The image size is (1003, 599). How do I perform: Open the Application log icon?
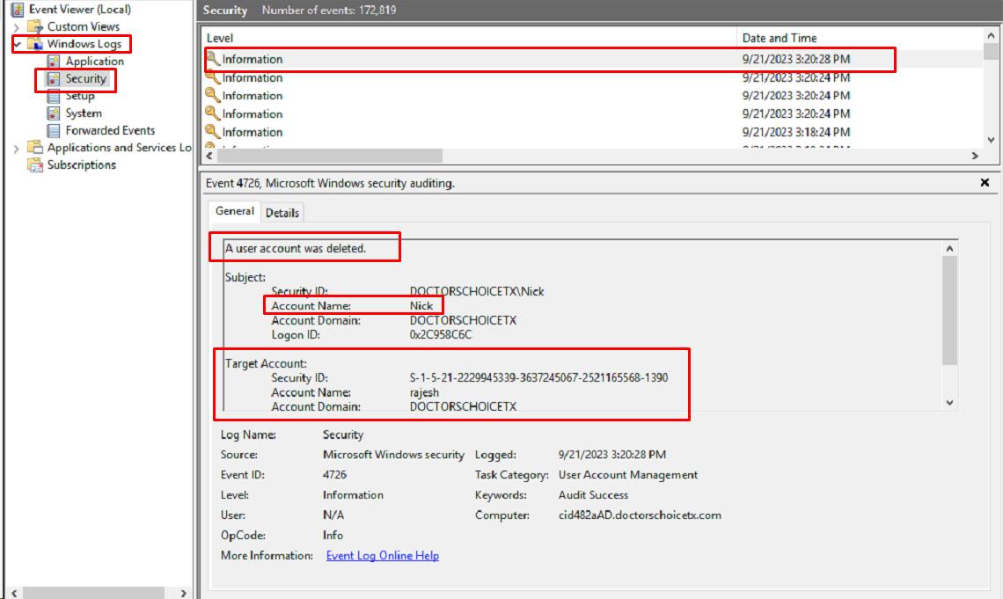coord(54,62)
